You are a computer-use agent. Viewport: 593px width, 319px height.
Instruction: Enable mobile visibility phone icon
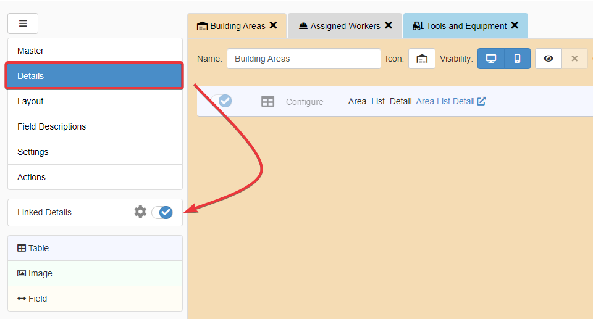518,59
